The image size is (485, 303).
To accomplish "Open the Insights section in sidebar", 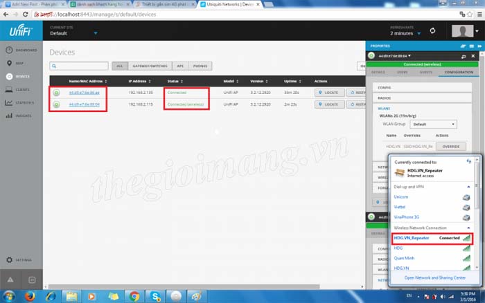I will (x=19, y=116).
